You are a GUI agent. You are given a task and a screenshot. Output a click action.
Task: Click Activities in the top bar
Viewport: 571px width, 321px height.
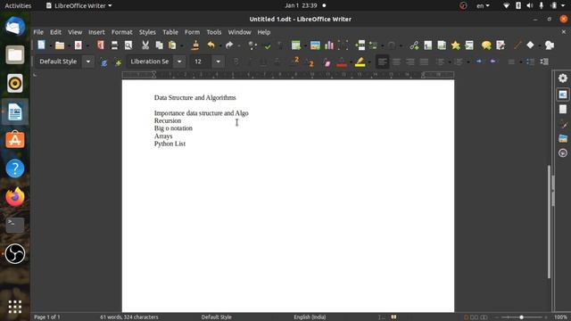(18, 5)
